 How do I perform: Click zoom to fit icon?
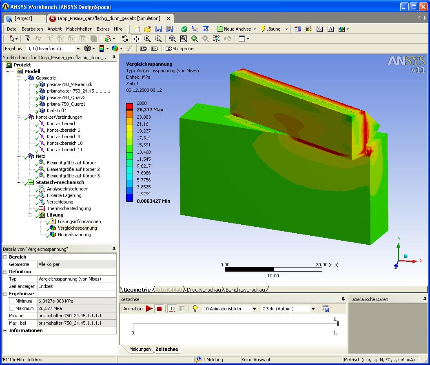[x=173, y=39]
